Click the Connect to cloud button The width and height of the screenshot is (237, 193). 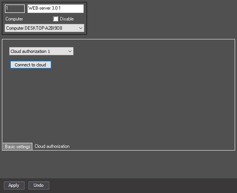(31, 65)
